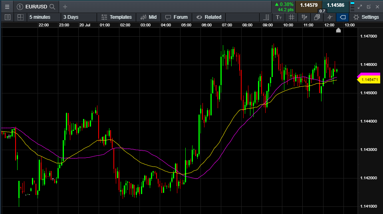Open the chart layout grid icon
This screenshot has height=214, width=383.
pos(20,17)
